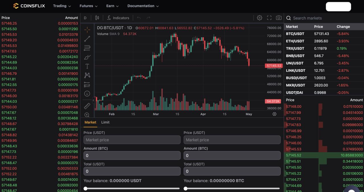Open the chart axis settings gear

pos(274,114)
